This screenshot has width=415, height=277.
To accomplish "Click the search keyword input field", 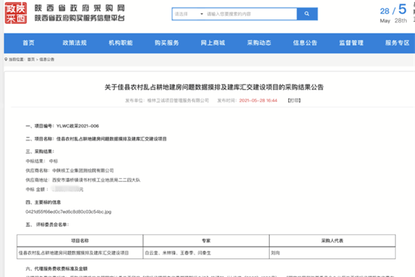I will point(242,14).
